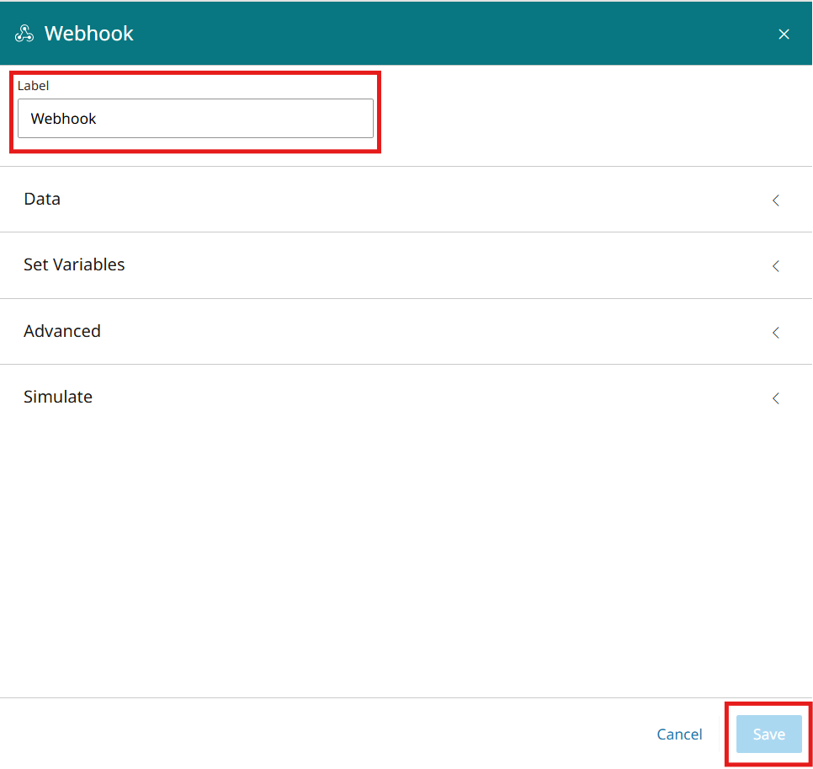Click the Webhook icon in the header
813x769 pixels.
[24, 33]
